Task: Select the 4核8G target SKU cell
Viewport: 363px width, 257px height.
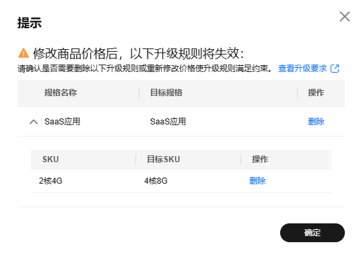Action: (156, 181)
